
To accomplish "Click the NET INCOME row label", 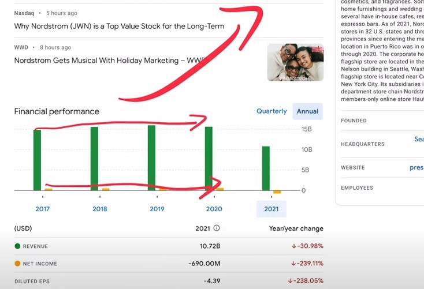I will 40,264.
